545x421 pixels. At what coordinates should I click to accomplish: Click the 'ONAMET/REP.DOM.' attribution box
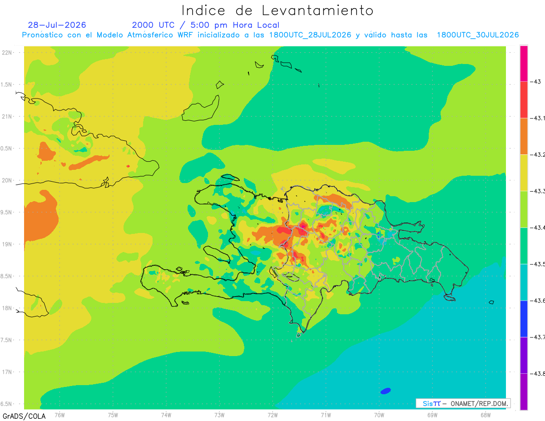(463, 403)
